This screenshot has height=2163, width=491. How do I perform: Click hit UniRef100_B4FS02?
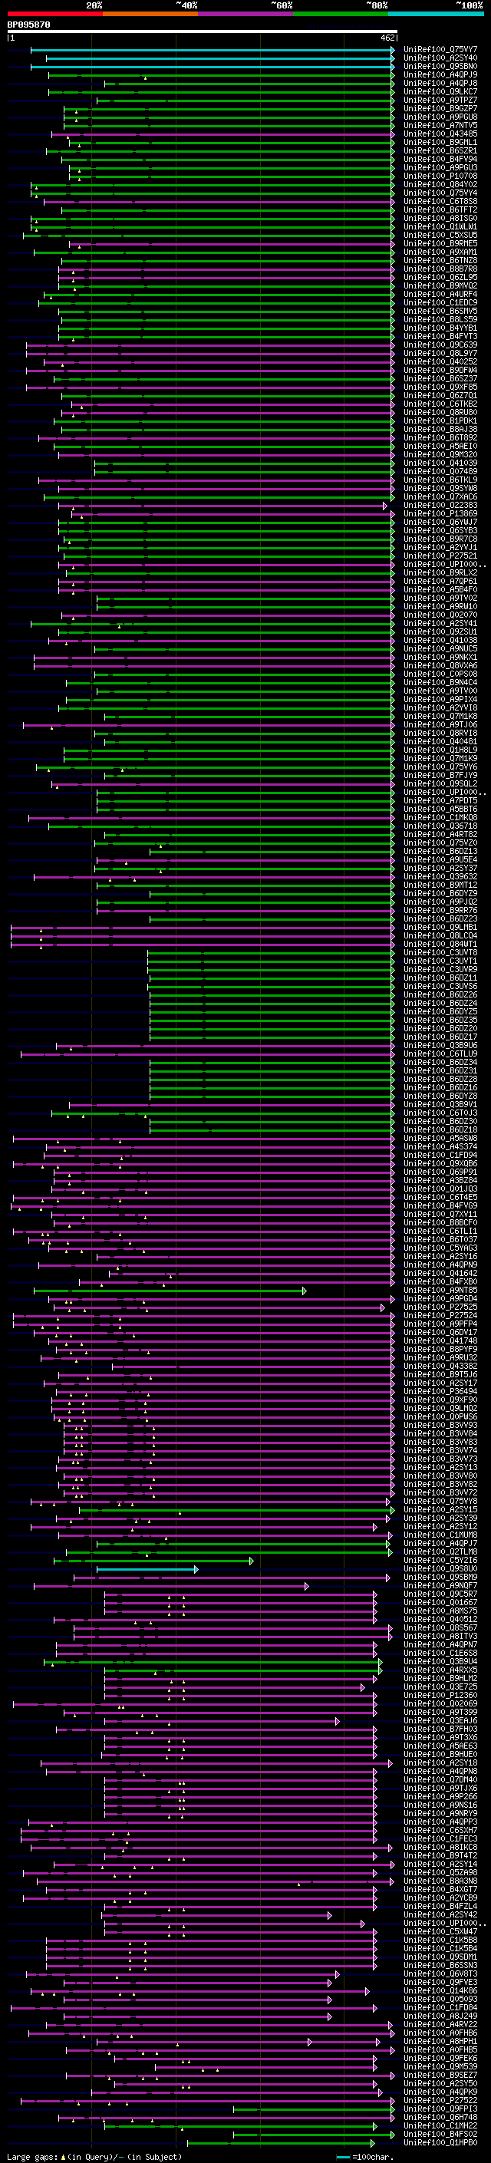tap(440, 2135)
